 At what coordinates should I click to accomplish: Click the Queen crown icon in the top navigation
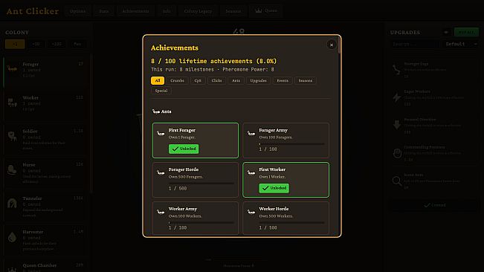(x=259, y=10)
